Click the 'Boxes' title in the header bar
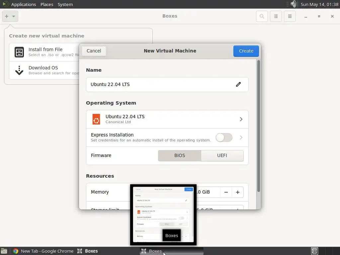 tap(170, 16)
